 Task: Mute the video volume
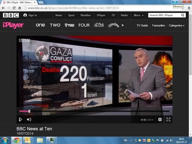[x=29, y=119]
